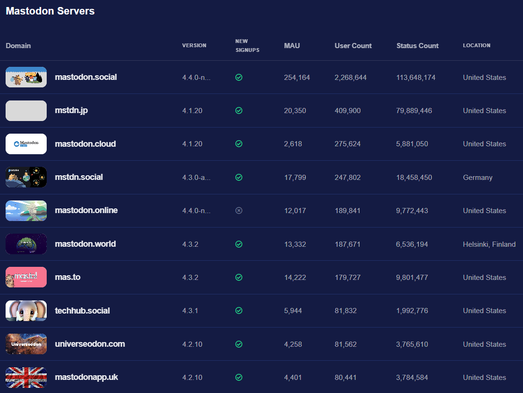The image size is (523, 393).
Task: Click the Mastodon Servers heading
Action: coord(50,11)
